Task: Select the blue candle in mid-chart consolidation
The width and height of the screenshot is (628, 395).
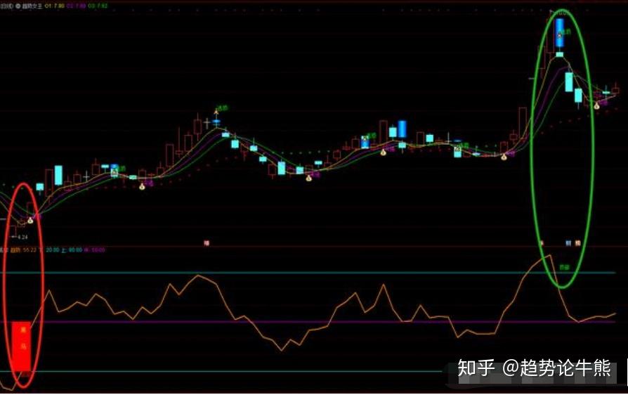Action: [x=402, y=129]
